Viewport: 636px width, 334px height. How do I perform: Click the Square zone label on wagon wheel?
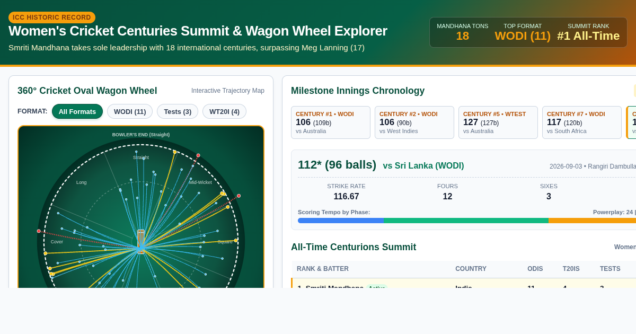click(x=225, y=242)
